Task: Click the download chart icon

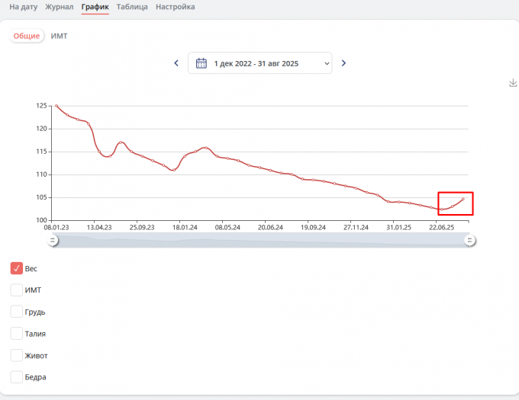Action: click(x=513, y=83)
